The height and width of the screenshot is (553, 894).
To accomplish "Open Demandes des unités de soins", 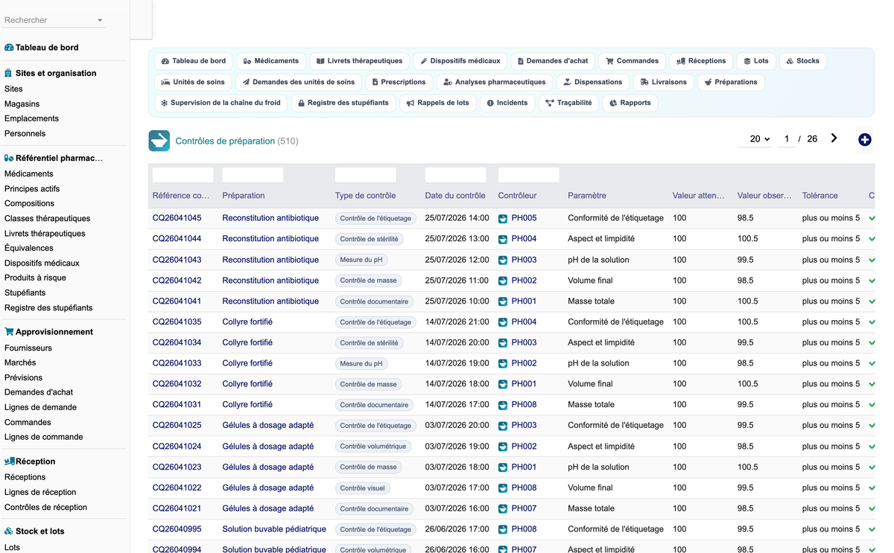I will tap(298, 82).
